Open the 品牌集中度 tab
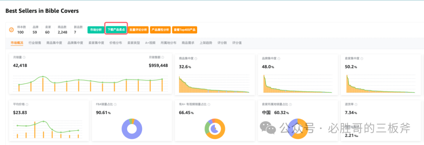Image resolution: width=424 pixels, height=145 pixels. pos(75,43)
